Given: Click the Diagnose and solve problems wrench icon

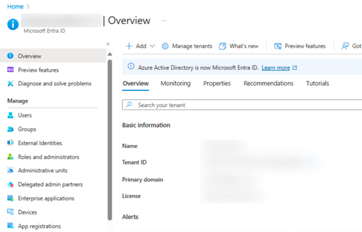Looking at the screenshot, I should tap(10, 84).
